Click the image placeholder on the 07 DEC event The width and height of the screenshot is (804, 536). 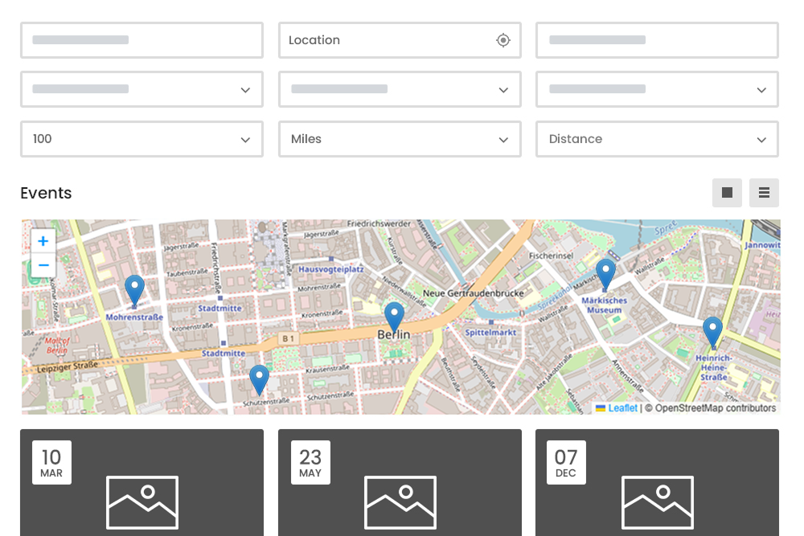coord(657,502)
